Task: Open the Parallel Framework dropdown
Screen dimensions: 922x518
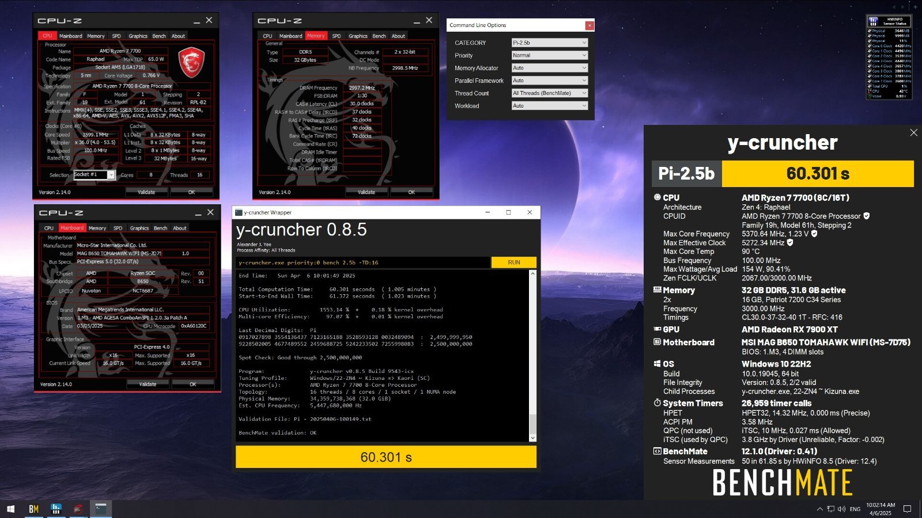Action: click(x=550, y=81)
